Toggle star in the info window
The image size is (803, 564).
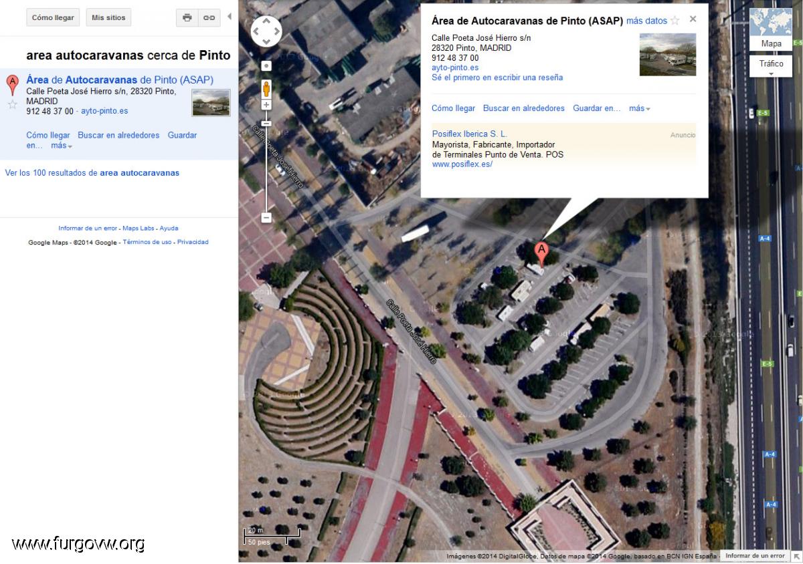click(675, 21)
